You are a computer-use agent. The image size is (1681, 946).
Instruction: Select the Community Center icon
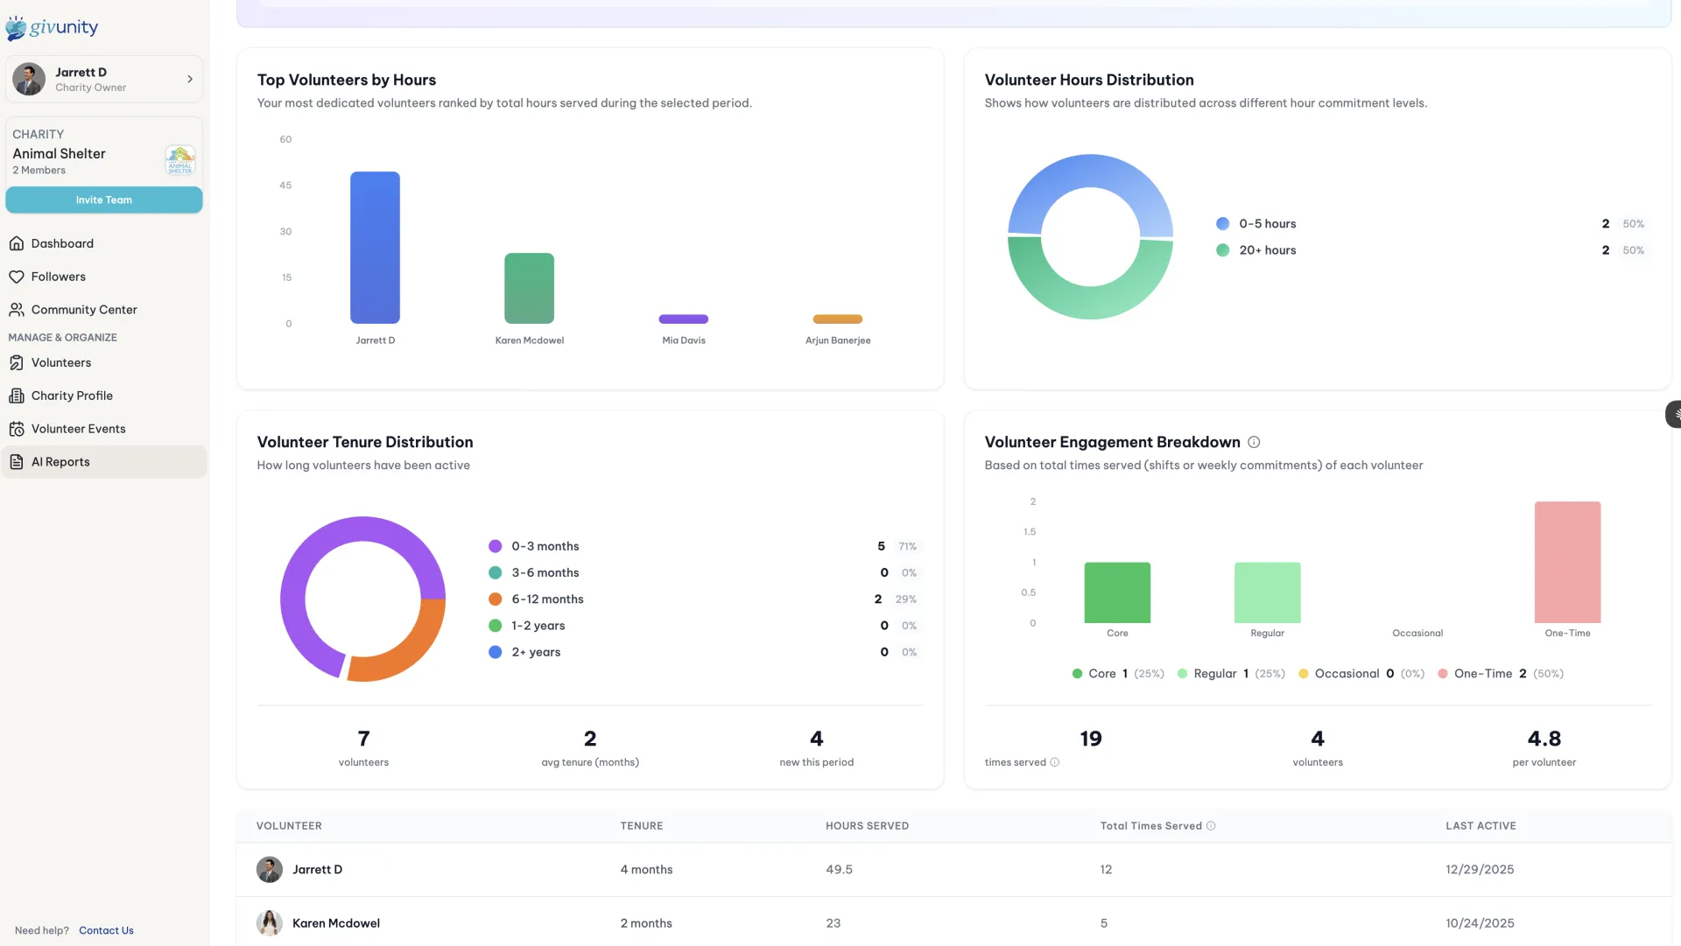[18, 310]
